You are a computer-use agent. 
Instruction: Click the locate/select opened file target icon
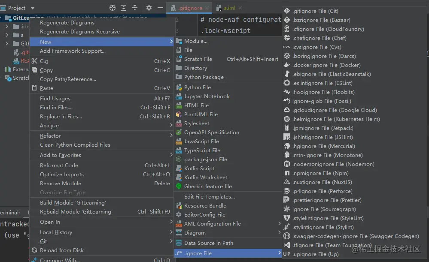113,8
